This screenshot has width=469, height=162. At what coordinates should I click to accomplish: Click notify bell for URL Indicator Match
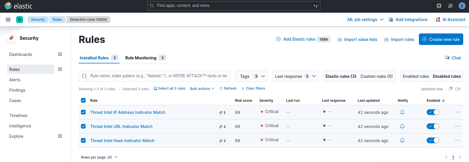[402, 126]
